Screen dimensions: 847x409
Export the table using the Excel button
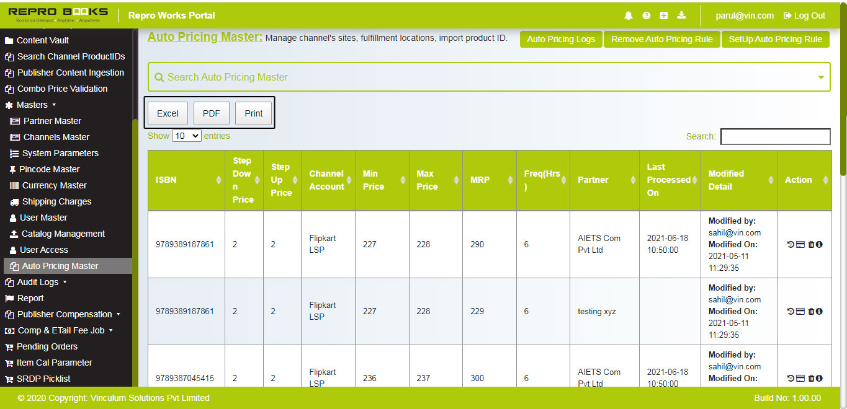tap(167, 113)
